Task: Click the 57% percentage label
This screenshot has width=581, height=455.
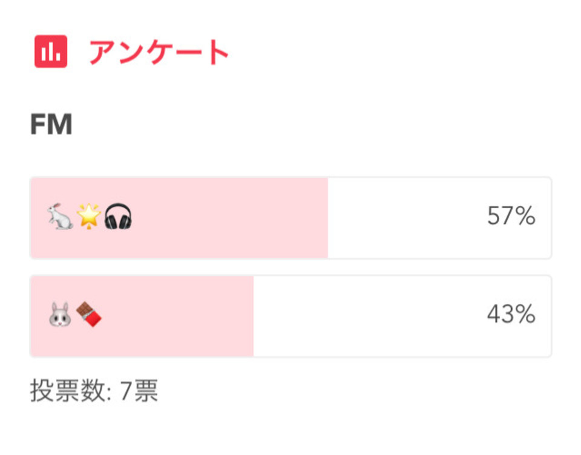Action: coord(511,216)
